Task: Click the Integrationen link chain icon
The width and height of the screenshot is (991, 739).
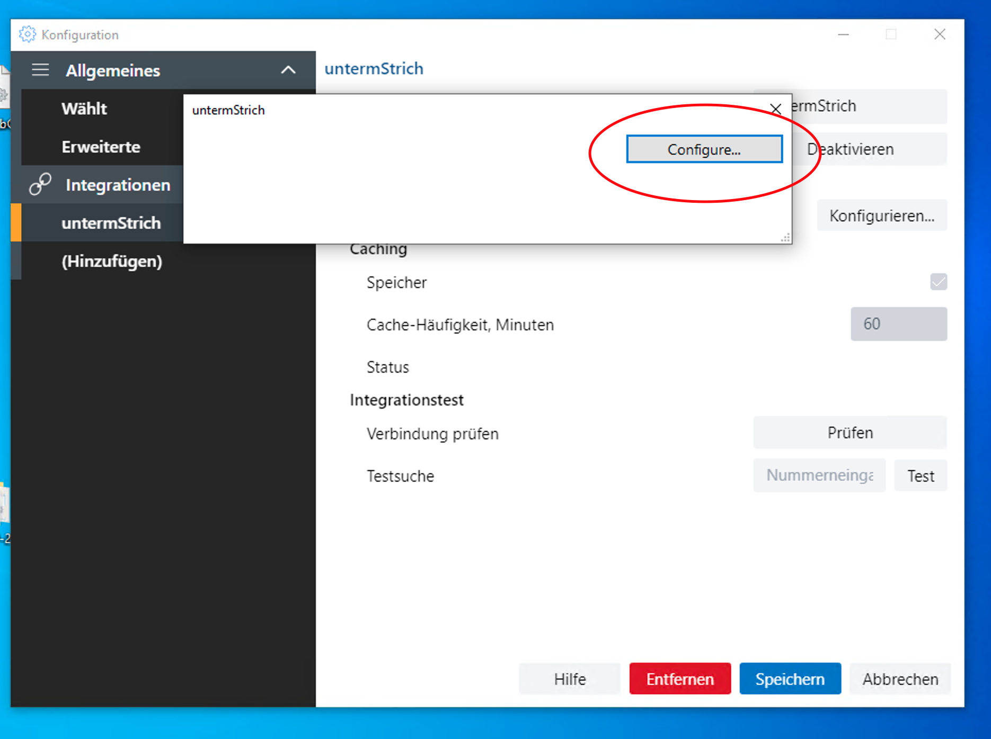Action: 40,184
